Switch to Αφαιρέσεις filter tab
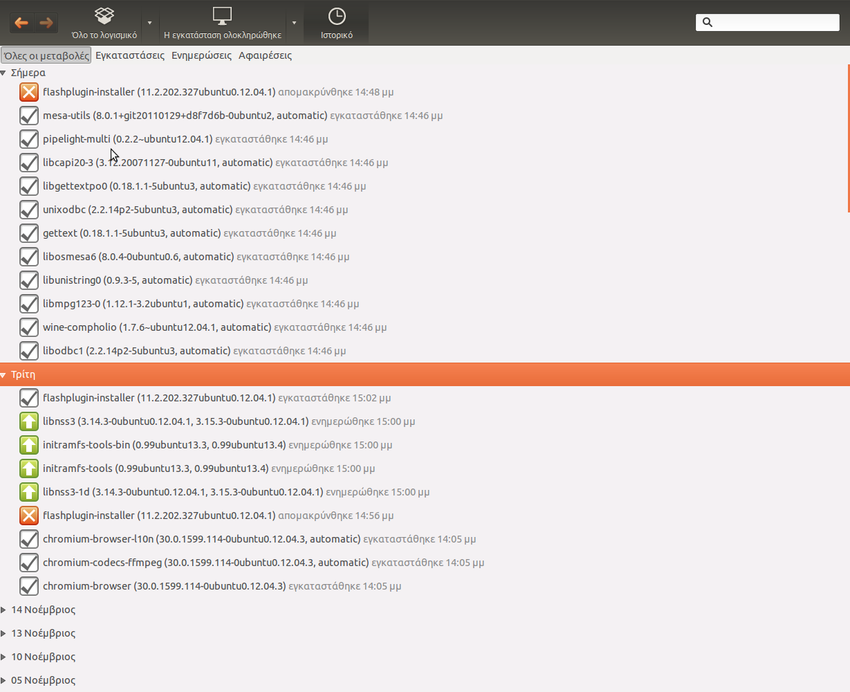 (265, 55)
